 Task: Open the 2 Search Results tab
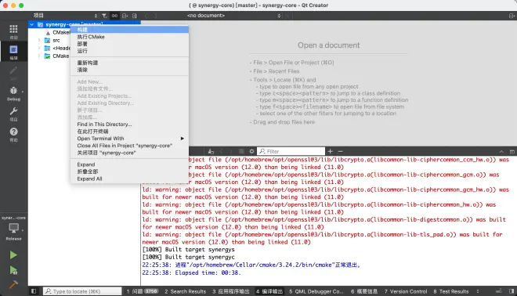pos(186,291)
